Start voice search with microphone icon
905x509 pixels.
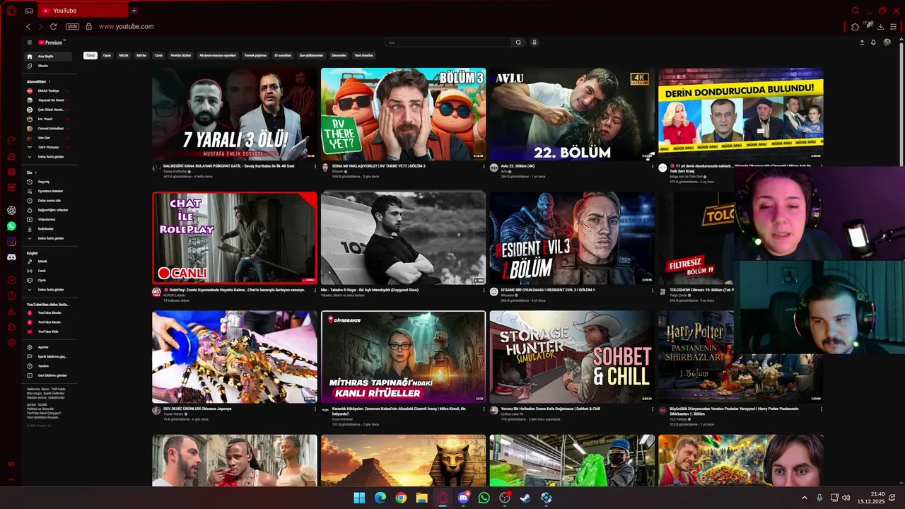pyautogui.click(x=535, y=42)
